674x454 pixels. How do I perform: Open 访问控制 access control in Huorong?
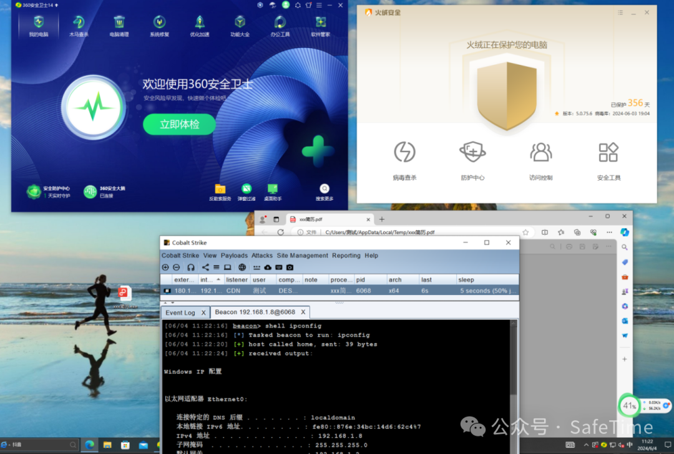point(540,161)
